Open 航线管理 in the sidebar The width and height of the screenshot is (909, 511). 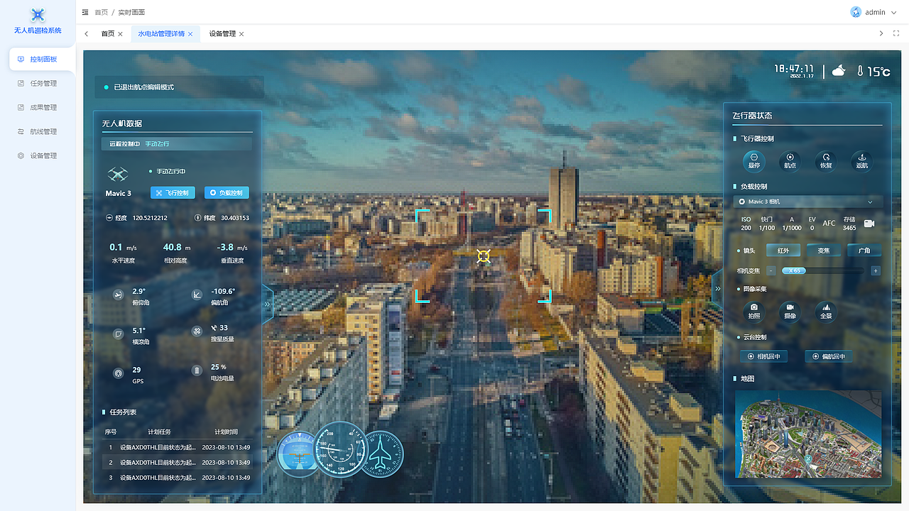[38, 132]
